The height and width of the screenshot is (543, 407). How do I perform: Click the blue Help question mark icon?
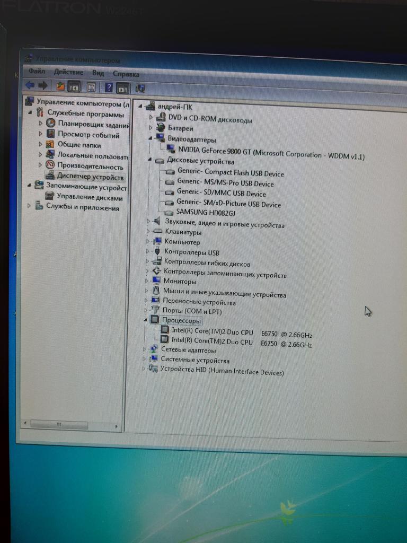(x=109, y=87)
